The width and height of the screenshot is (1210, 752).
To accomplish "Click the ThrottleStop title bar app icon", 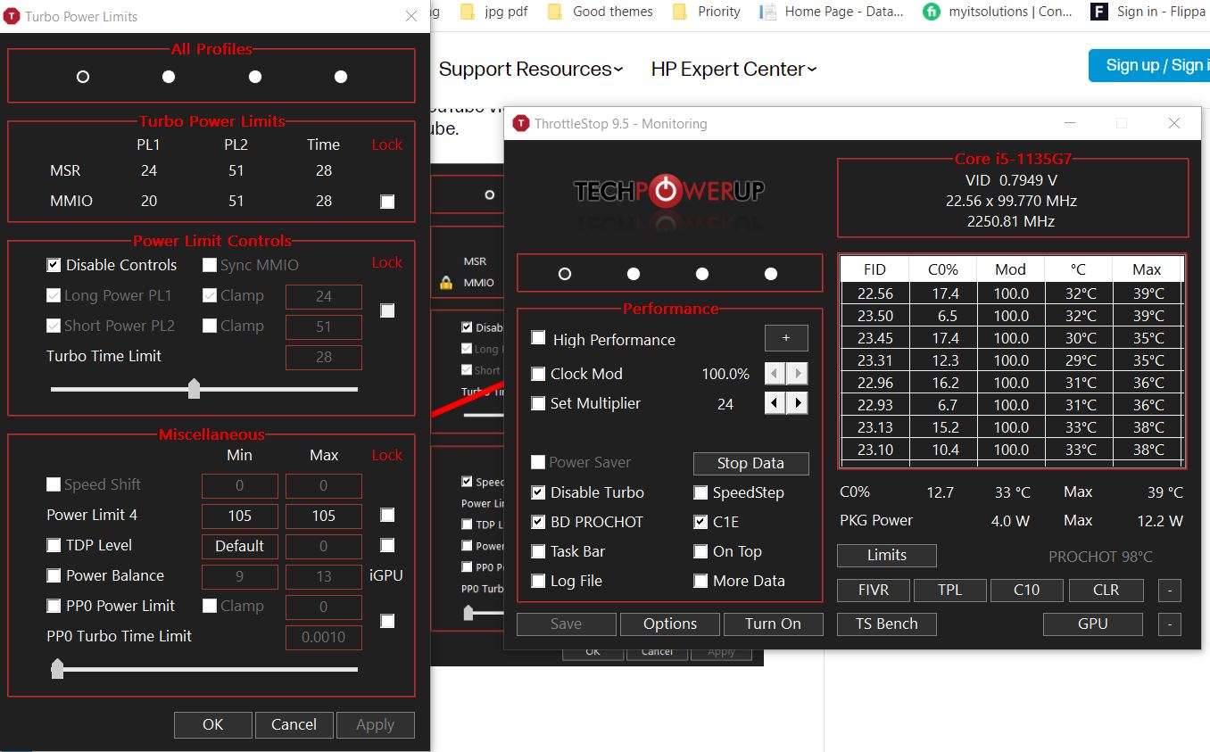I will click(520, 124).
